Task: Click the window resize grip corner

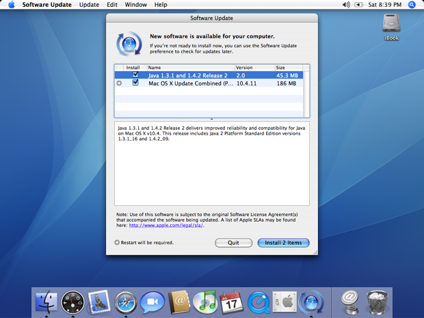Action: click(315, 252)
